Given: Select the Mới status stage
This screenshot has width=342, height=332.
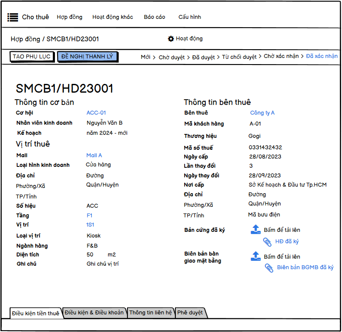Looking at the screenshot, I should [146, 57].
